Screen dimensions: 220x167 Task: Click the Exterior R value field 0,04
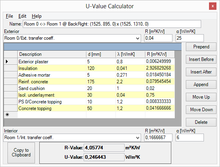click(x=158, y=38)
